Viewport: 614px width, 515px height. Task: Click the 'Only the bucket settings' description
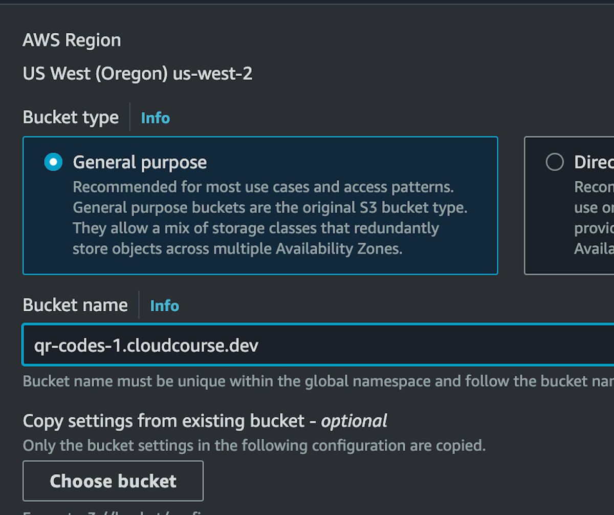[254, 445]
